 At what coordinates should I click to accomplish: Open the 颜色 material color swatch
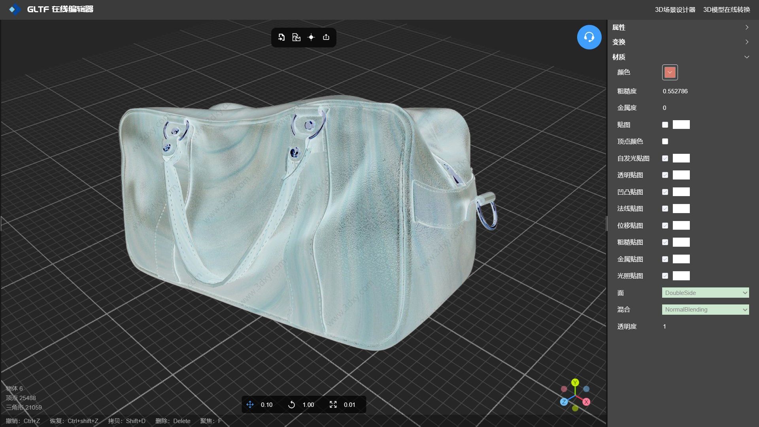pos(670,72)
